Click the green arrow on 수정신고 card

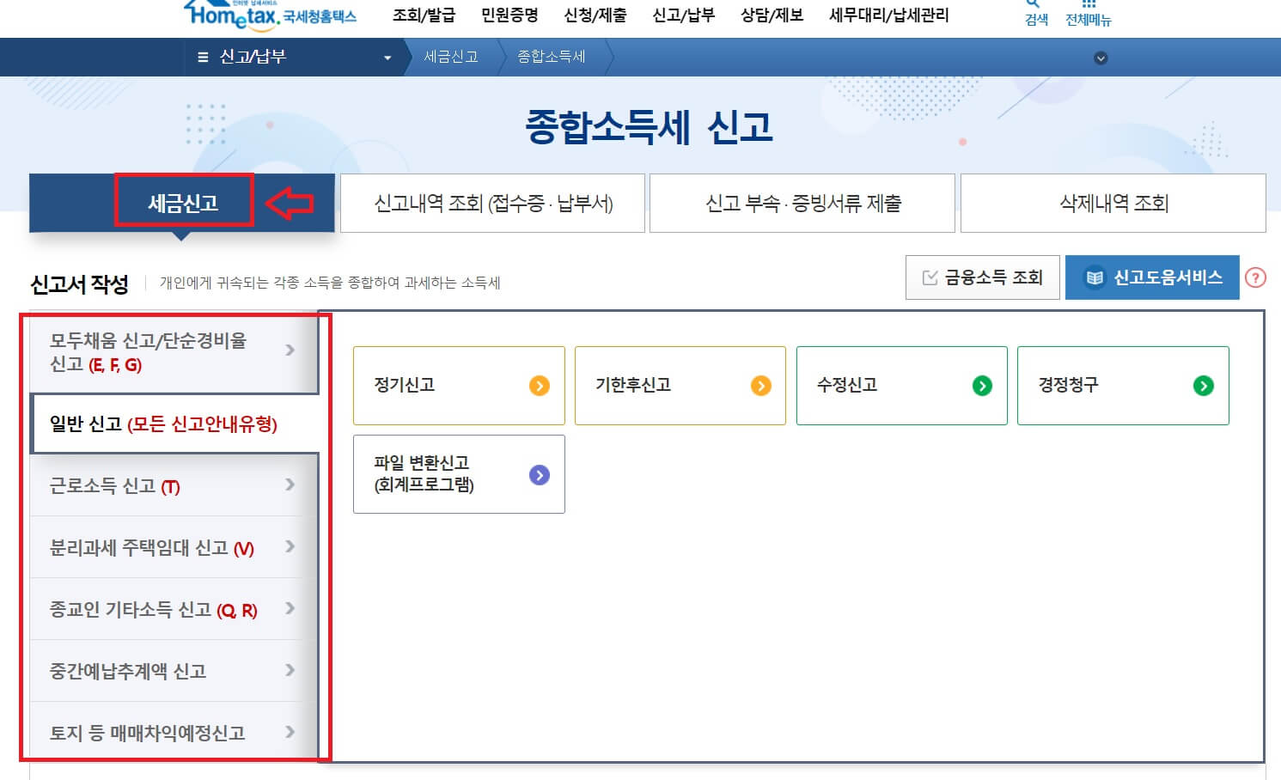point(981,386)
